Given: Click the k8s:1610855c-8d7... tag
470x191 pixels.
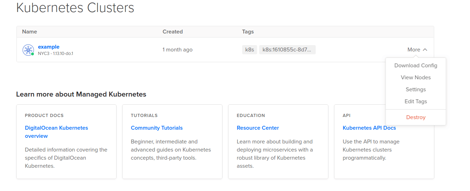Looking at the screenshot, I should (x=287, y=50).
